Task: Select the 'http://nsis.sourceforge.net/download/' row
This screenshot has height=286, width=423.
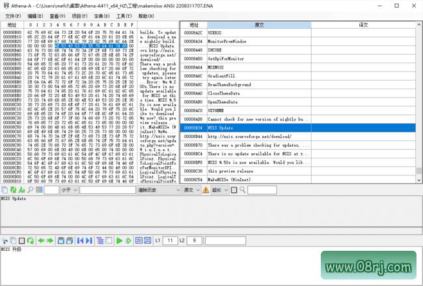Action: pos(298,136)
